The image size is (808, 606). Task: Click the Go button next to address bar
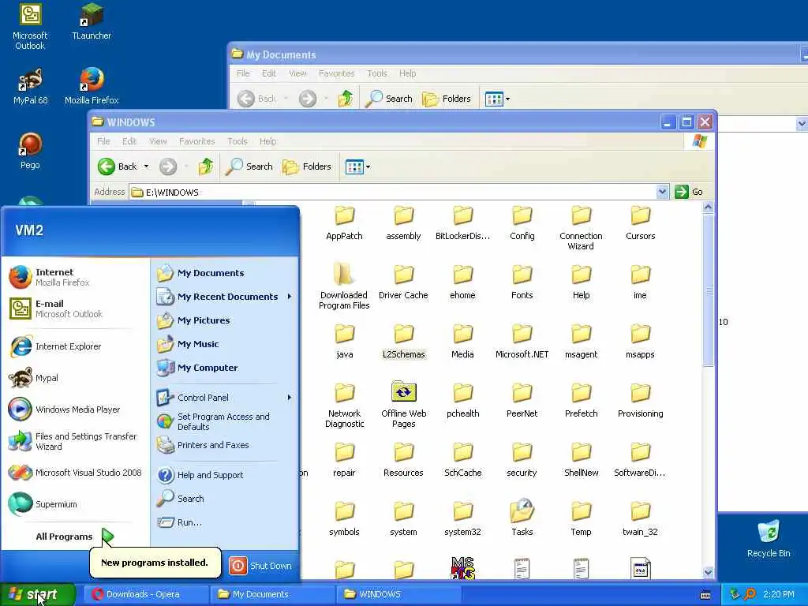[689, 192]
